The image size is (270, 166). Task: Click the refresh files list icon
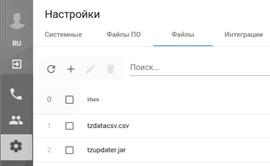51,69
